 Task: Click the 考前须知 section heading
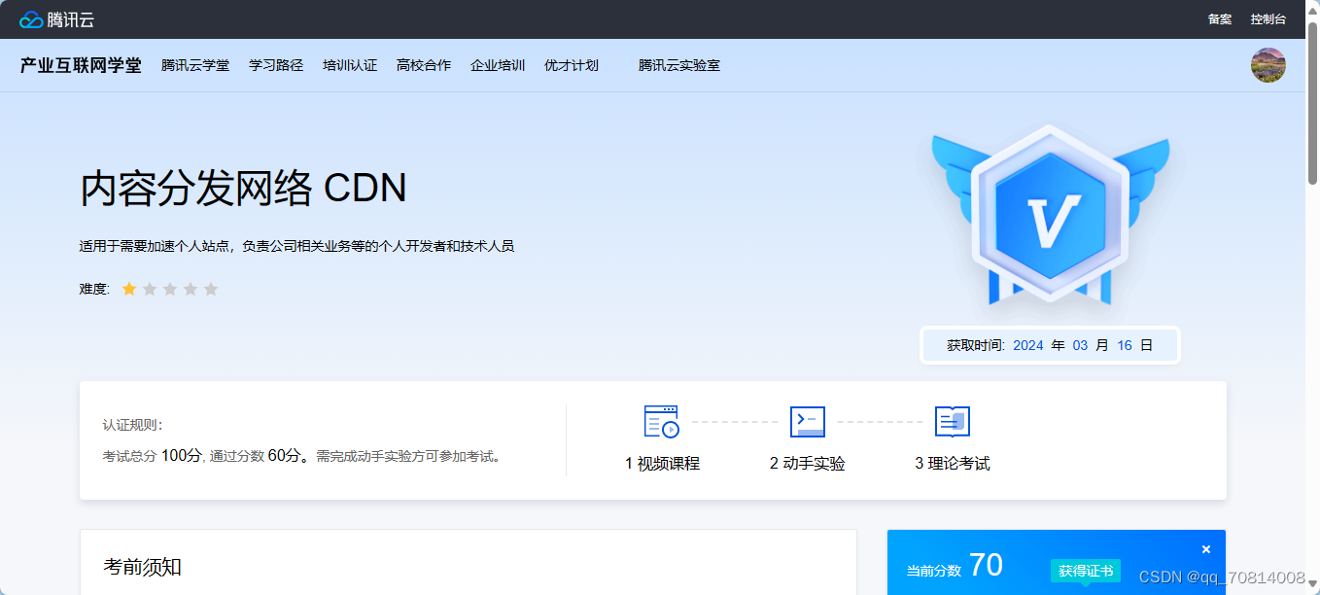[x=143, y=567]
